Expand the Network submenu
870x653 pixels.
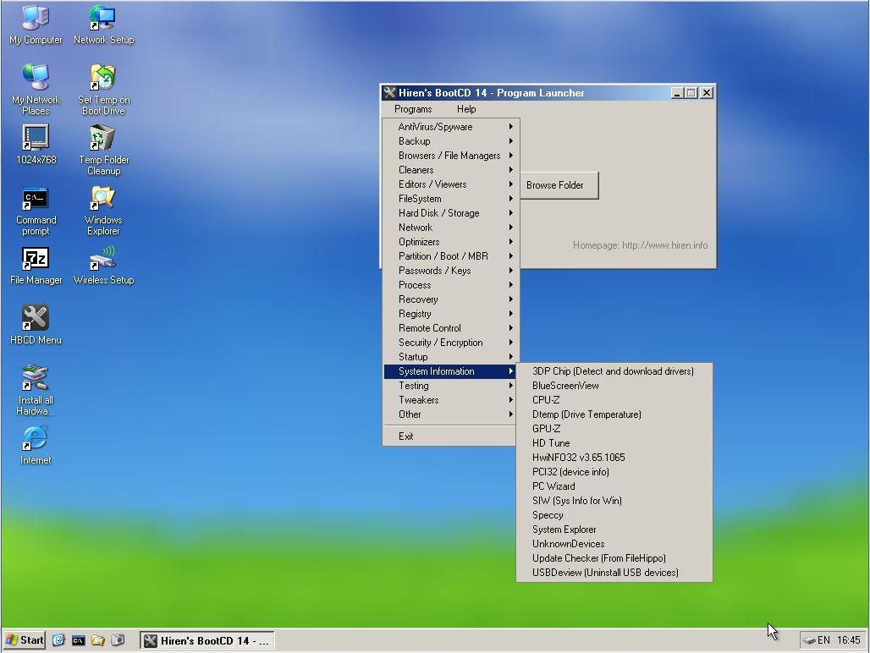pyautogui.click(x=450, y=228)
